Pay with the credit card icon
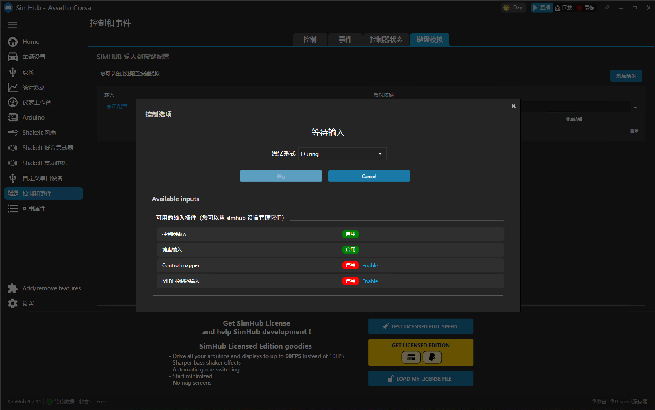Screen dimensions: 655x410 (411, 358)
